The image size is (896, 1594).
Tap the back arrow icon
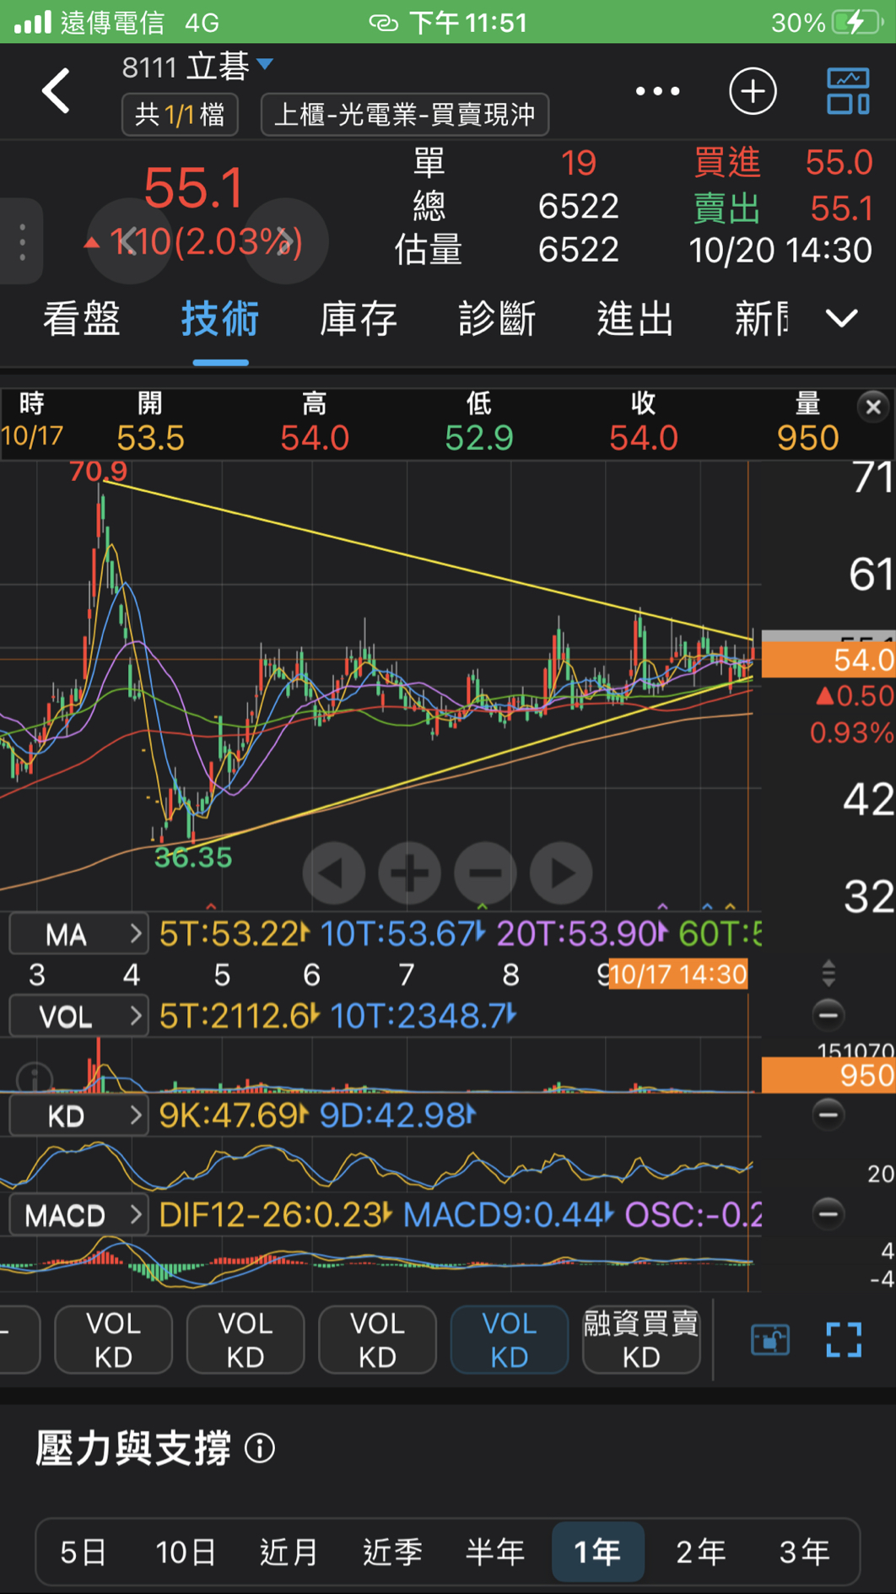[x=57, y=91]
